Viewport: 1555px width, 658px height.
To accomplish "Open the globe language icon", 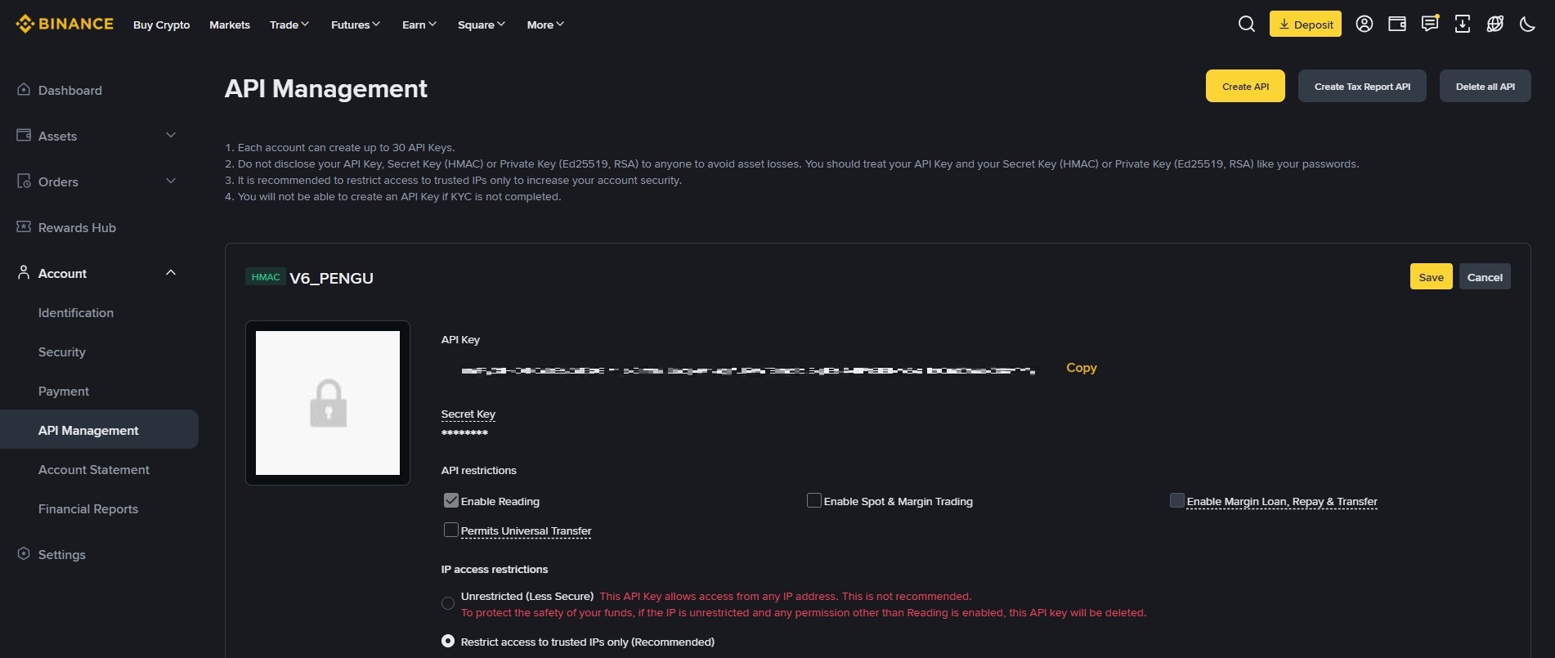I will 1495,25.
